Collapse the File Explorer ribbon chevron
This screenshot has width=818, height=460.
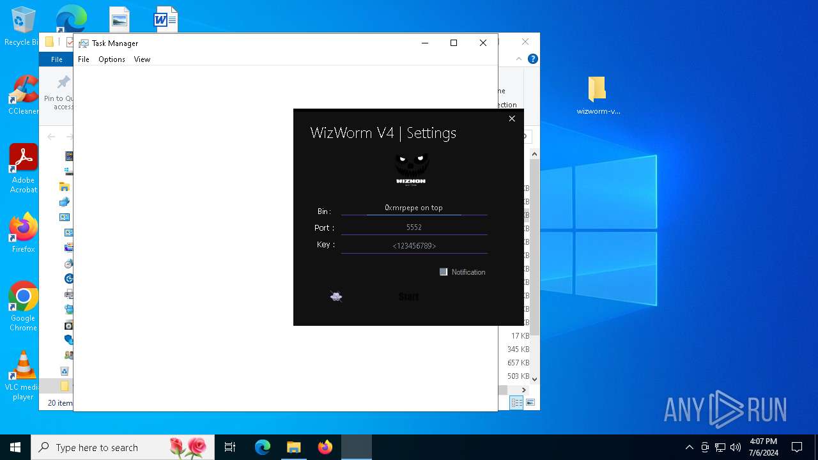519,59
